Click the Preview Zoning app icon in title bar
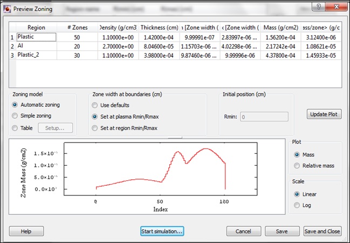This screenshot has height=243, width=350. [7, 9]
